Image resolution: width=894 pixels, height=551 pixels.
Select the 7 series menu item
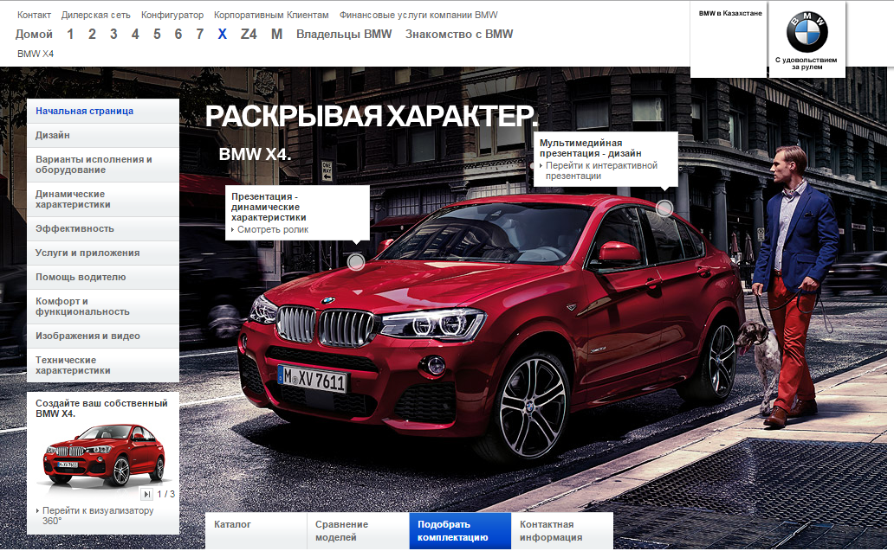[x=199, y=34]
